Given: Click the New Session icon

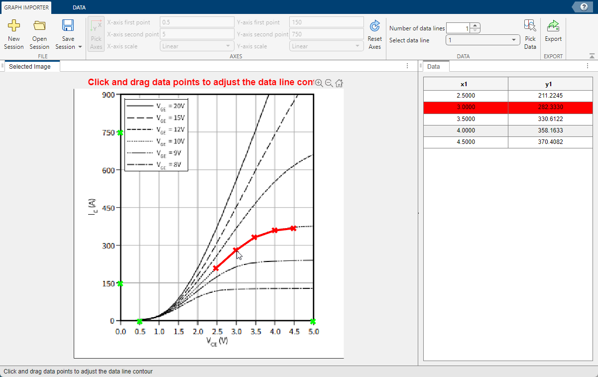Looking at the screenshot, I should (14, 26).
